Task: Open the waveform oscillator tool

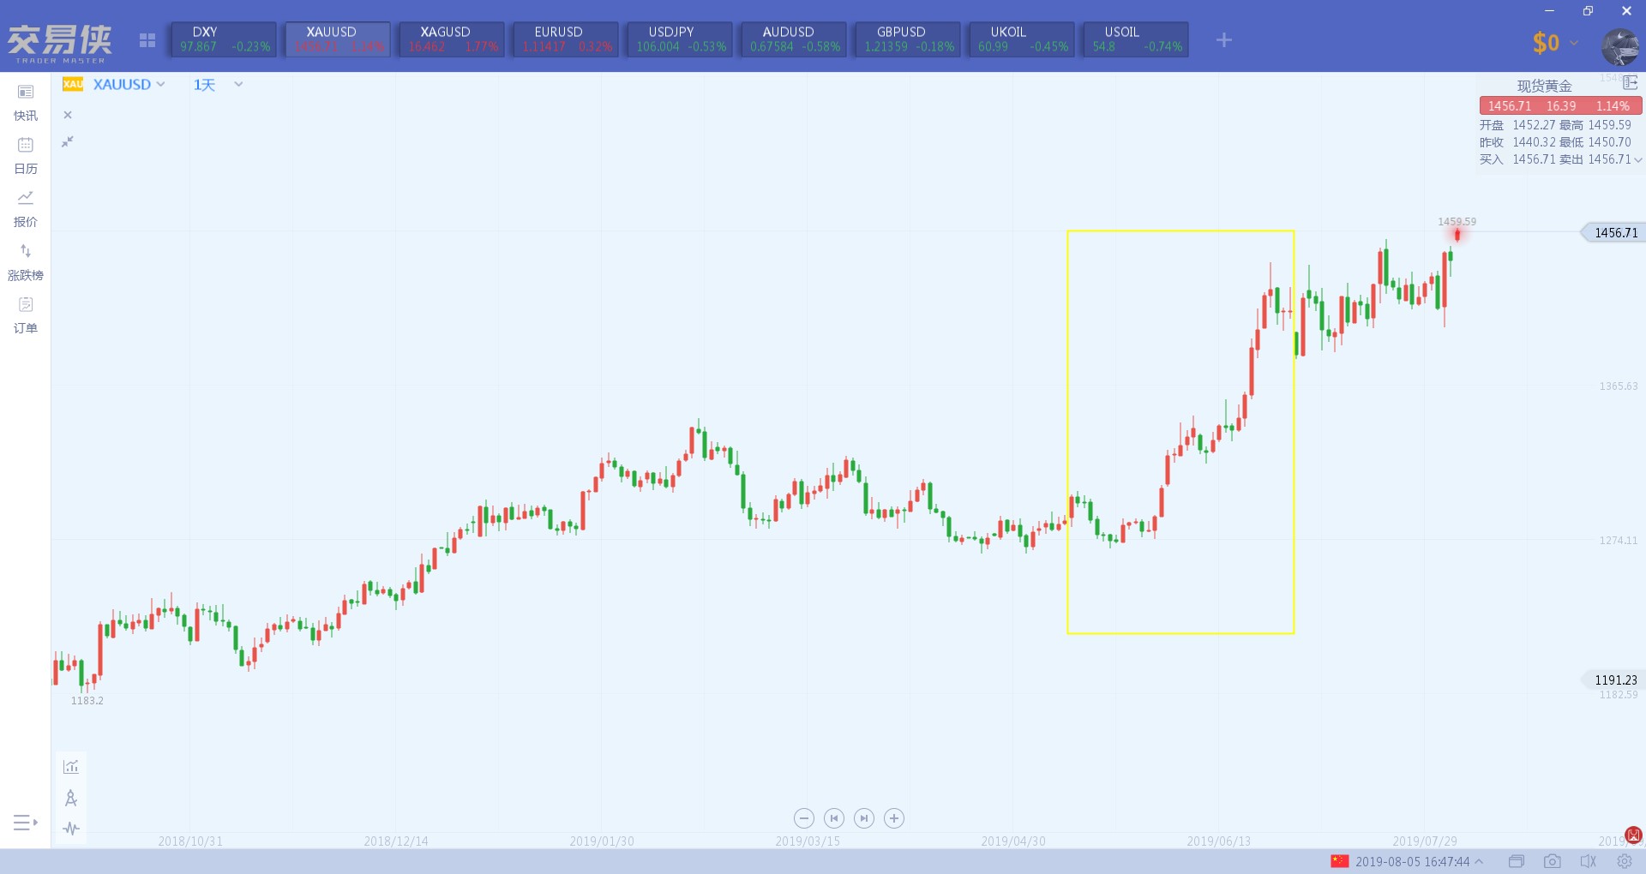Action: click(x=71, y=829)
